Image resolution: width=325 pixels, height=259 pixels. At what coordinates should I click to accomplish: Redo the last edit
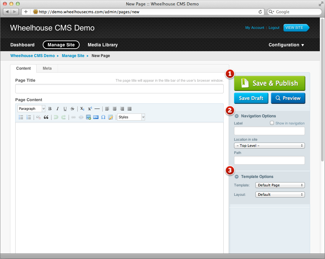pyautogui.click(x=63, y=117)
